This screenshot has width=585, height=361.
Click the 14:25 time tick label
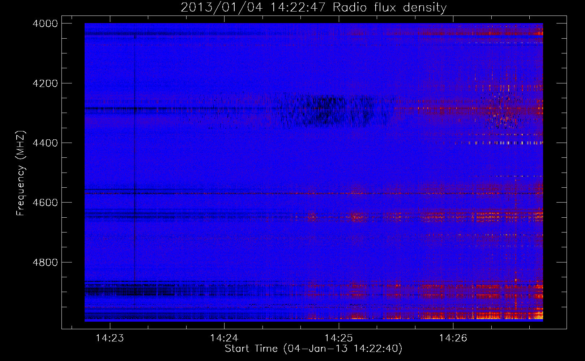(x=338, y=338)
